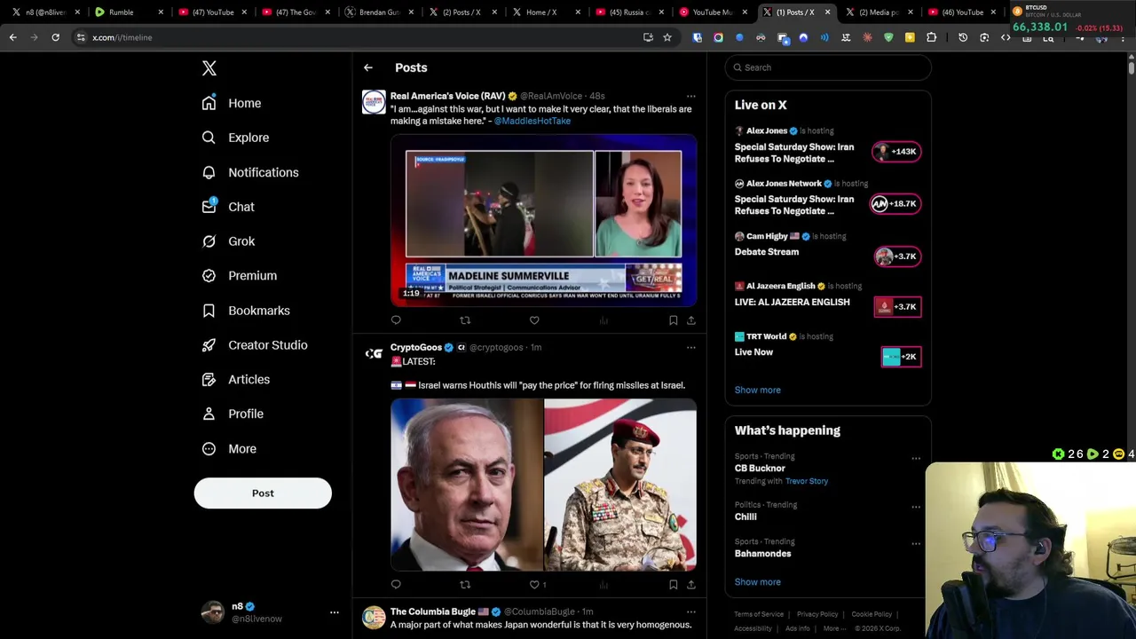Image resolution: width=1136 pixels, height=639 pixels.
Task: Bookmark the Real America's Voice post
Action: tap(673, 320)
